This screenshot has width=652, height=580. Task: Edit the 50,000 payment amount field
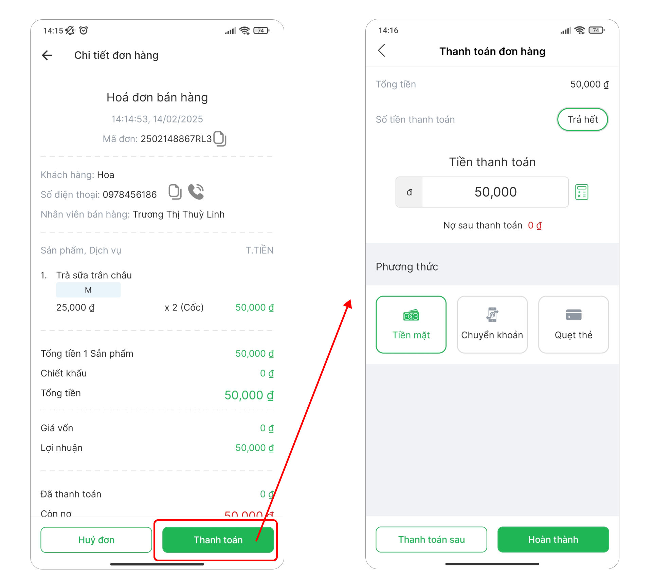495,192
